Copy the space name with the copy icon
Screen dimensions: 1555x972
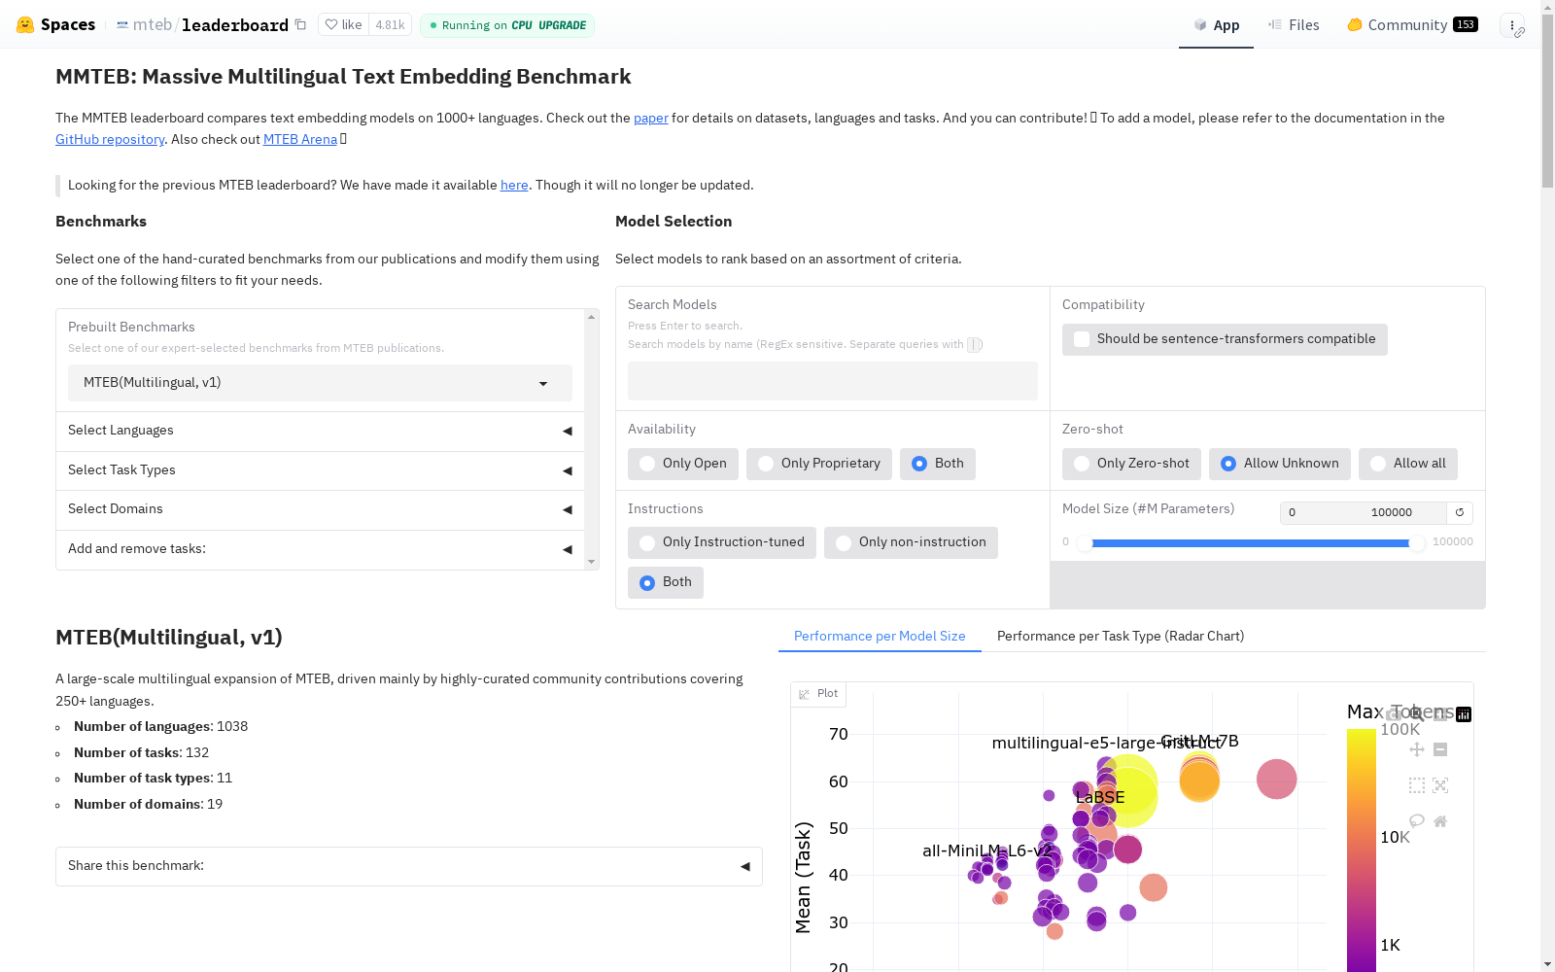pos(300,24)
